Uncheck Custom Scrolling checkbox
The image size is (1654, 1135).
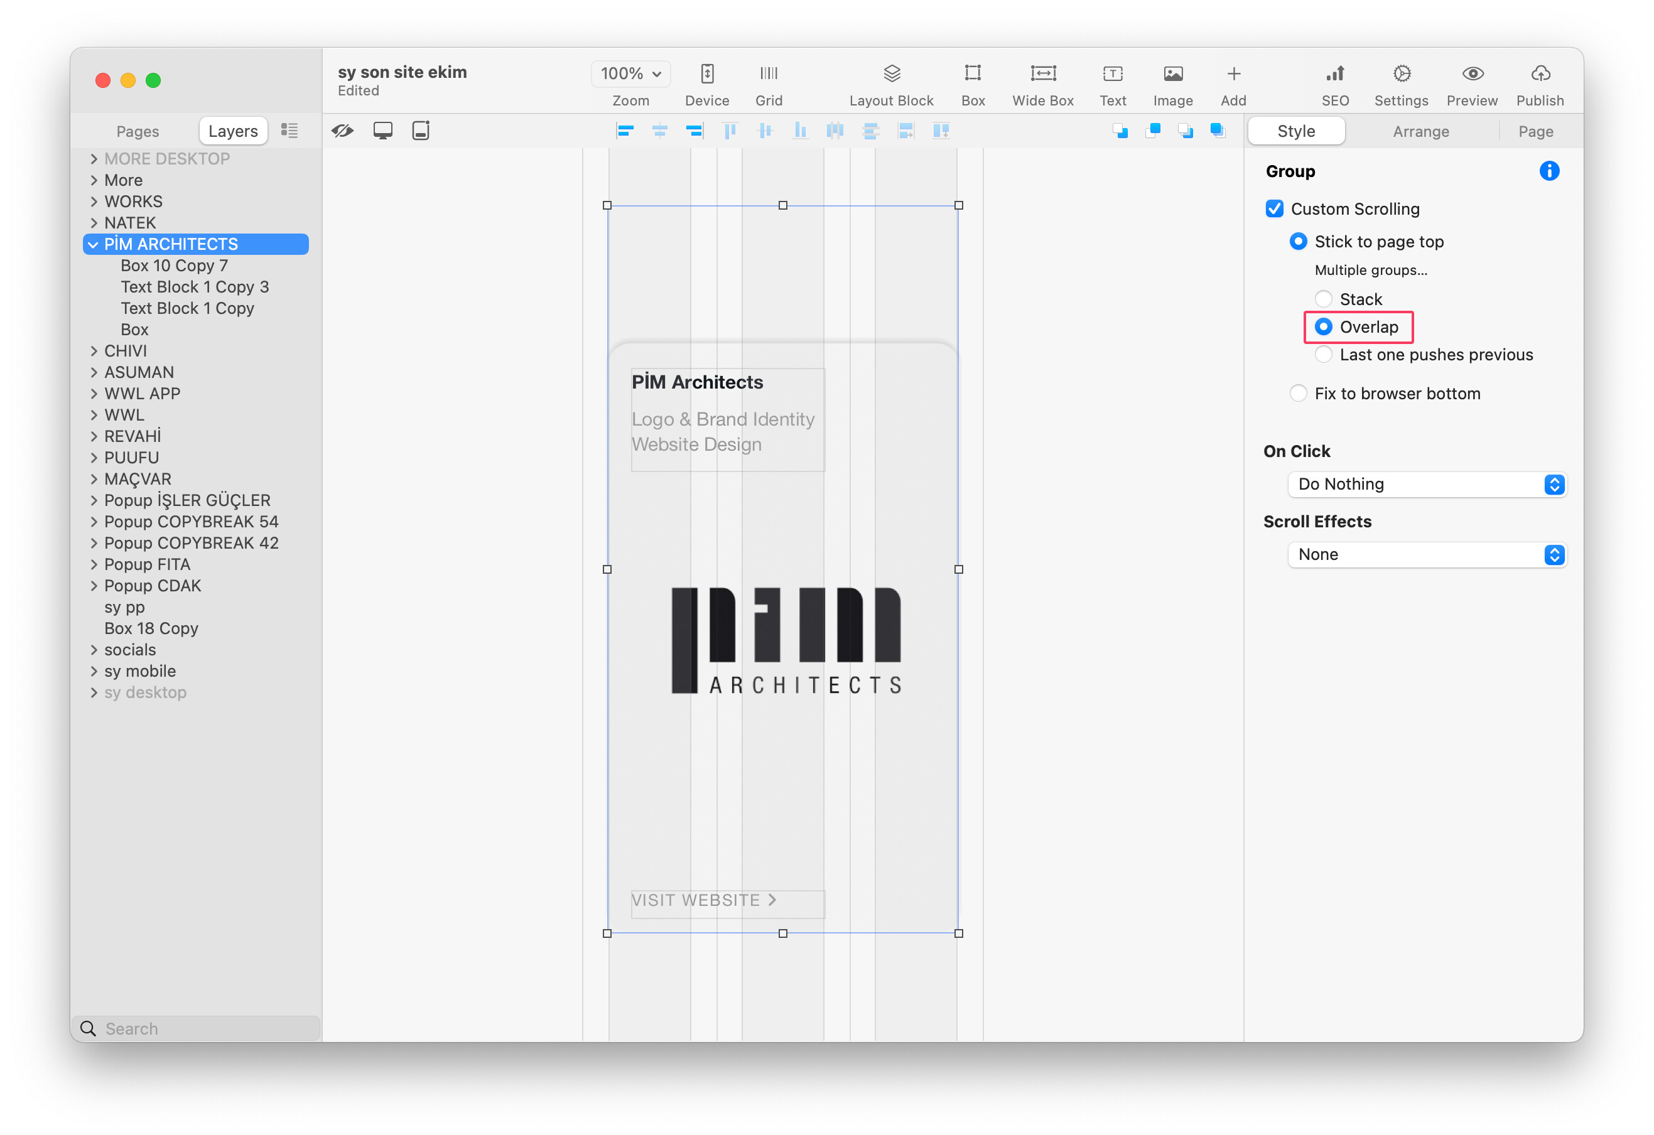(1274, 208)
